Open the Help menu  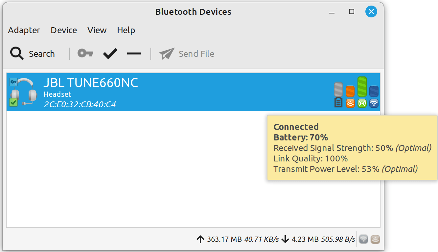point(126,30)
